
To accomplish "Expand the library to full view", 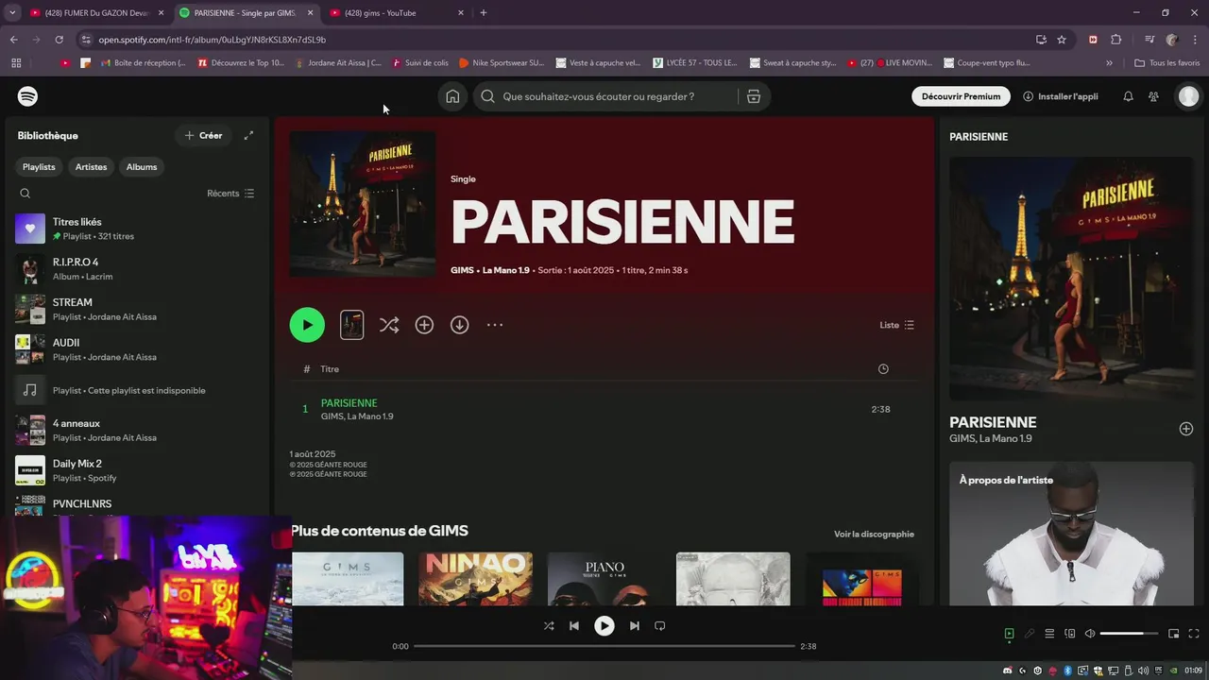I will point(248,135).
